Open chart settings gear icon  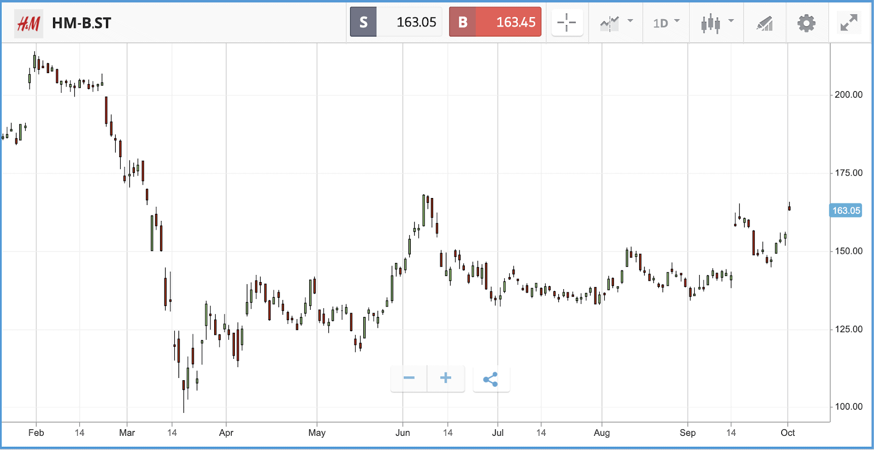pos(806,23)
